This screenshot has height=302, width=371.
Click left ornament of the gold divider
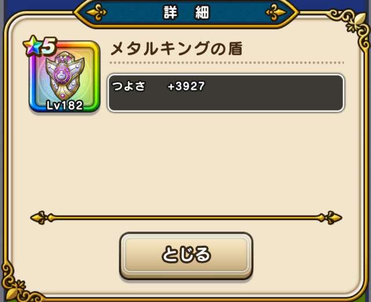[x=42, y=217]
